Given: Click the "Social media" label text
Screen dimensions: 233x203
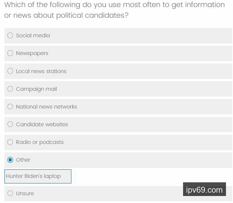Looking at the screenshot, I should tap(33, 35).
